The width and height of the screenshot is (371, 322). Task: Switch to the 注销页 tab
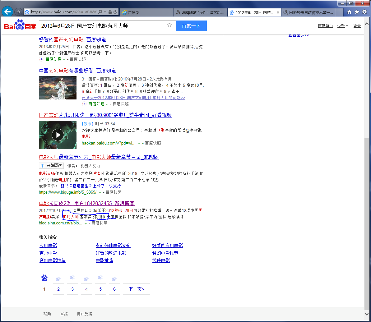(147, 12)
